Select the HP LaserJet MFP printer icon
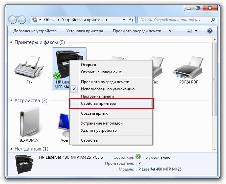The height and width of the screenshot is (184, 226). pyautogui.click(x=62, y=65)
